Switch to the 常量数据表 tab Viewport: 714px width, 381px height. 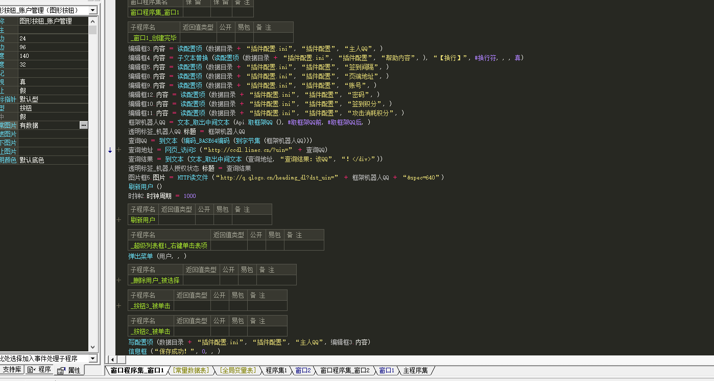tap(191, 370)
